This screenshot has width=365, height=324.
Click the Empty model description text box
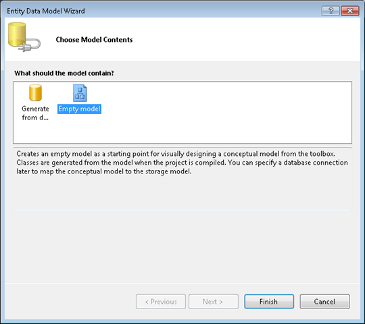[x=182, y=179]
